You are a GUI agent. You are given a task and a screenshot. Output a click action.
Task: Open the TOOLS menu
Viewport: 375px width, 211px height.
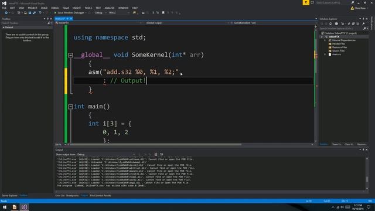(x=88, y=8)
